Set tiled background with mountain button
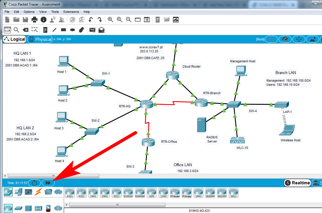Screen dimensions: 322x213 [x=313, y=39]
